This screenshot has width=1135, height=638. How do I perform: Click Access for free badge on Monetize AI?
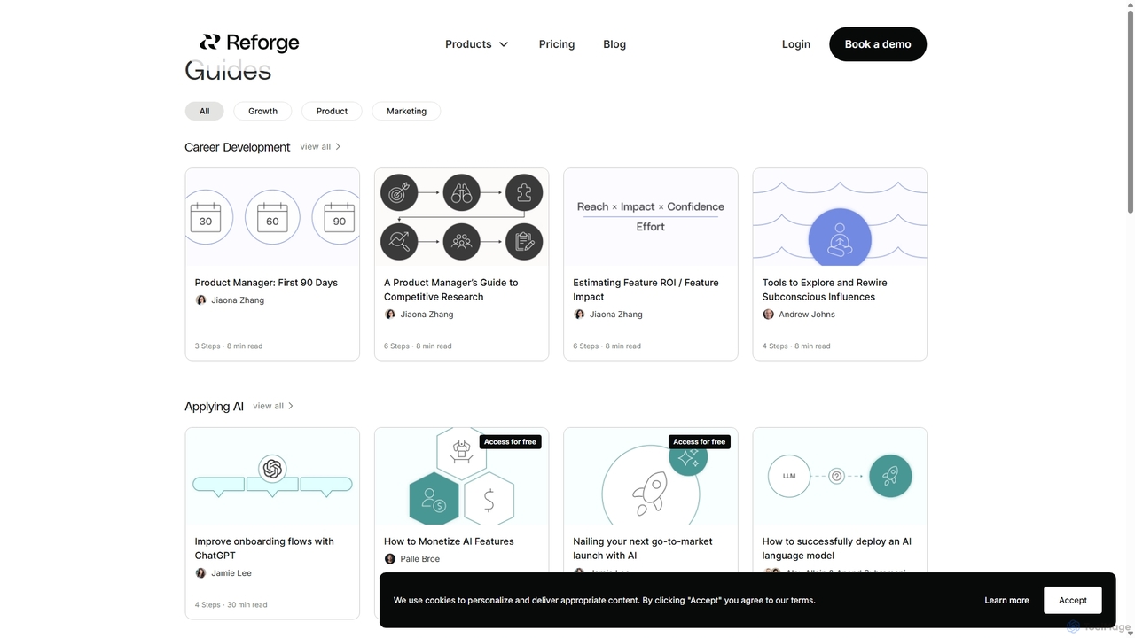pyautogui.click(x=510, y=441)
